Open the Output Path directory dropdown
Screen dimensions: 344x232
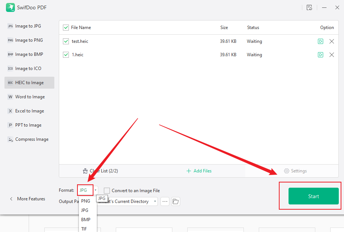point(155,201)
